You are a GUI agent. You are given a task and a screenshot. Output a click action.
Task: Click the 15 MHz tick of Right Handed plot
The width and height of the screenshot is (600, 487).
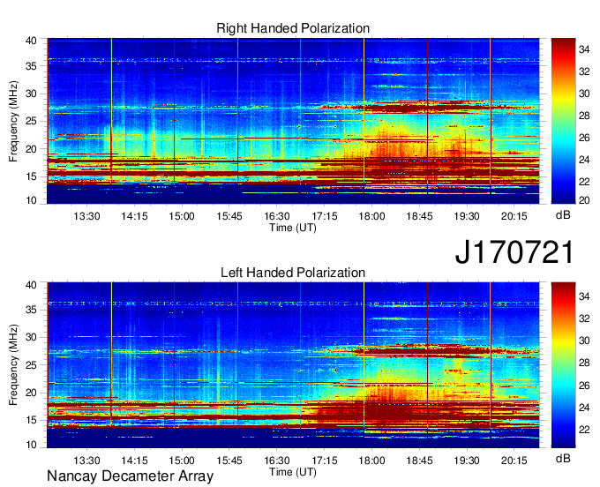[x=31, y=176]
